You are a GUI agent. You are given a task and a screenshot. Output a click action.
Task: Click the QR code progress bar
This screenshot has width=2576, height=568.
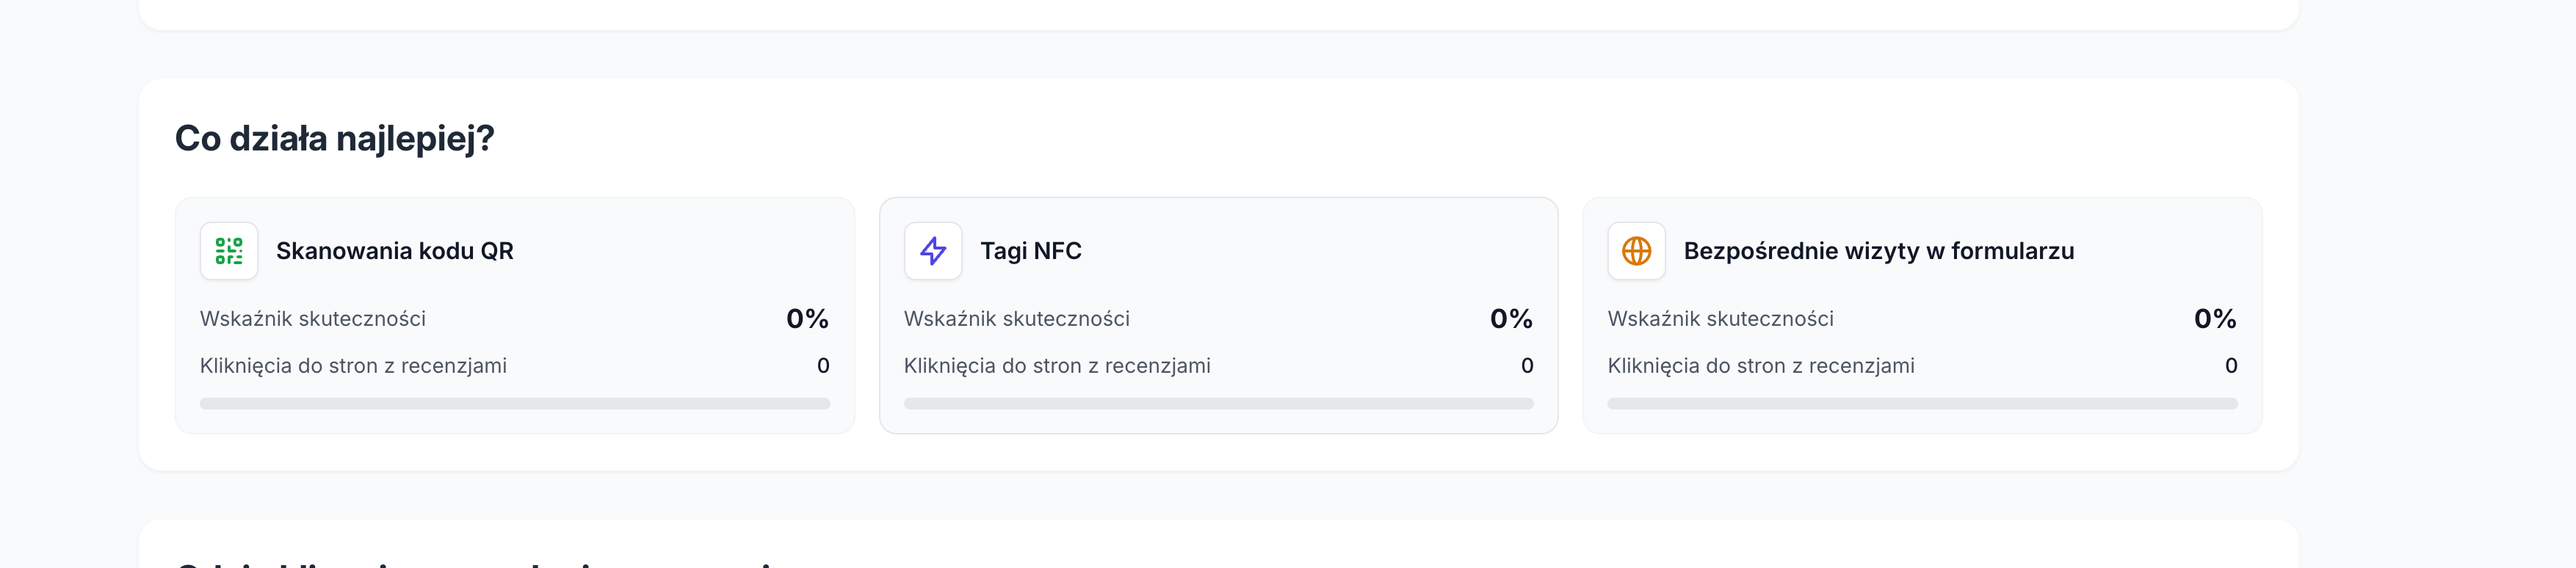click(515, 404)
